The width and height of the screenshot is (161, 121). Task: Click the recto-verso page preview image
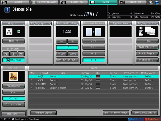(x=94, y=32)
